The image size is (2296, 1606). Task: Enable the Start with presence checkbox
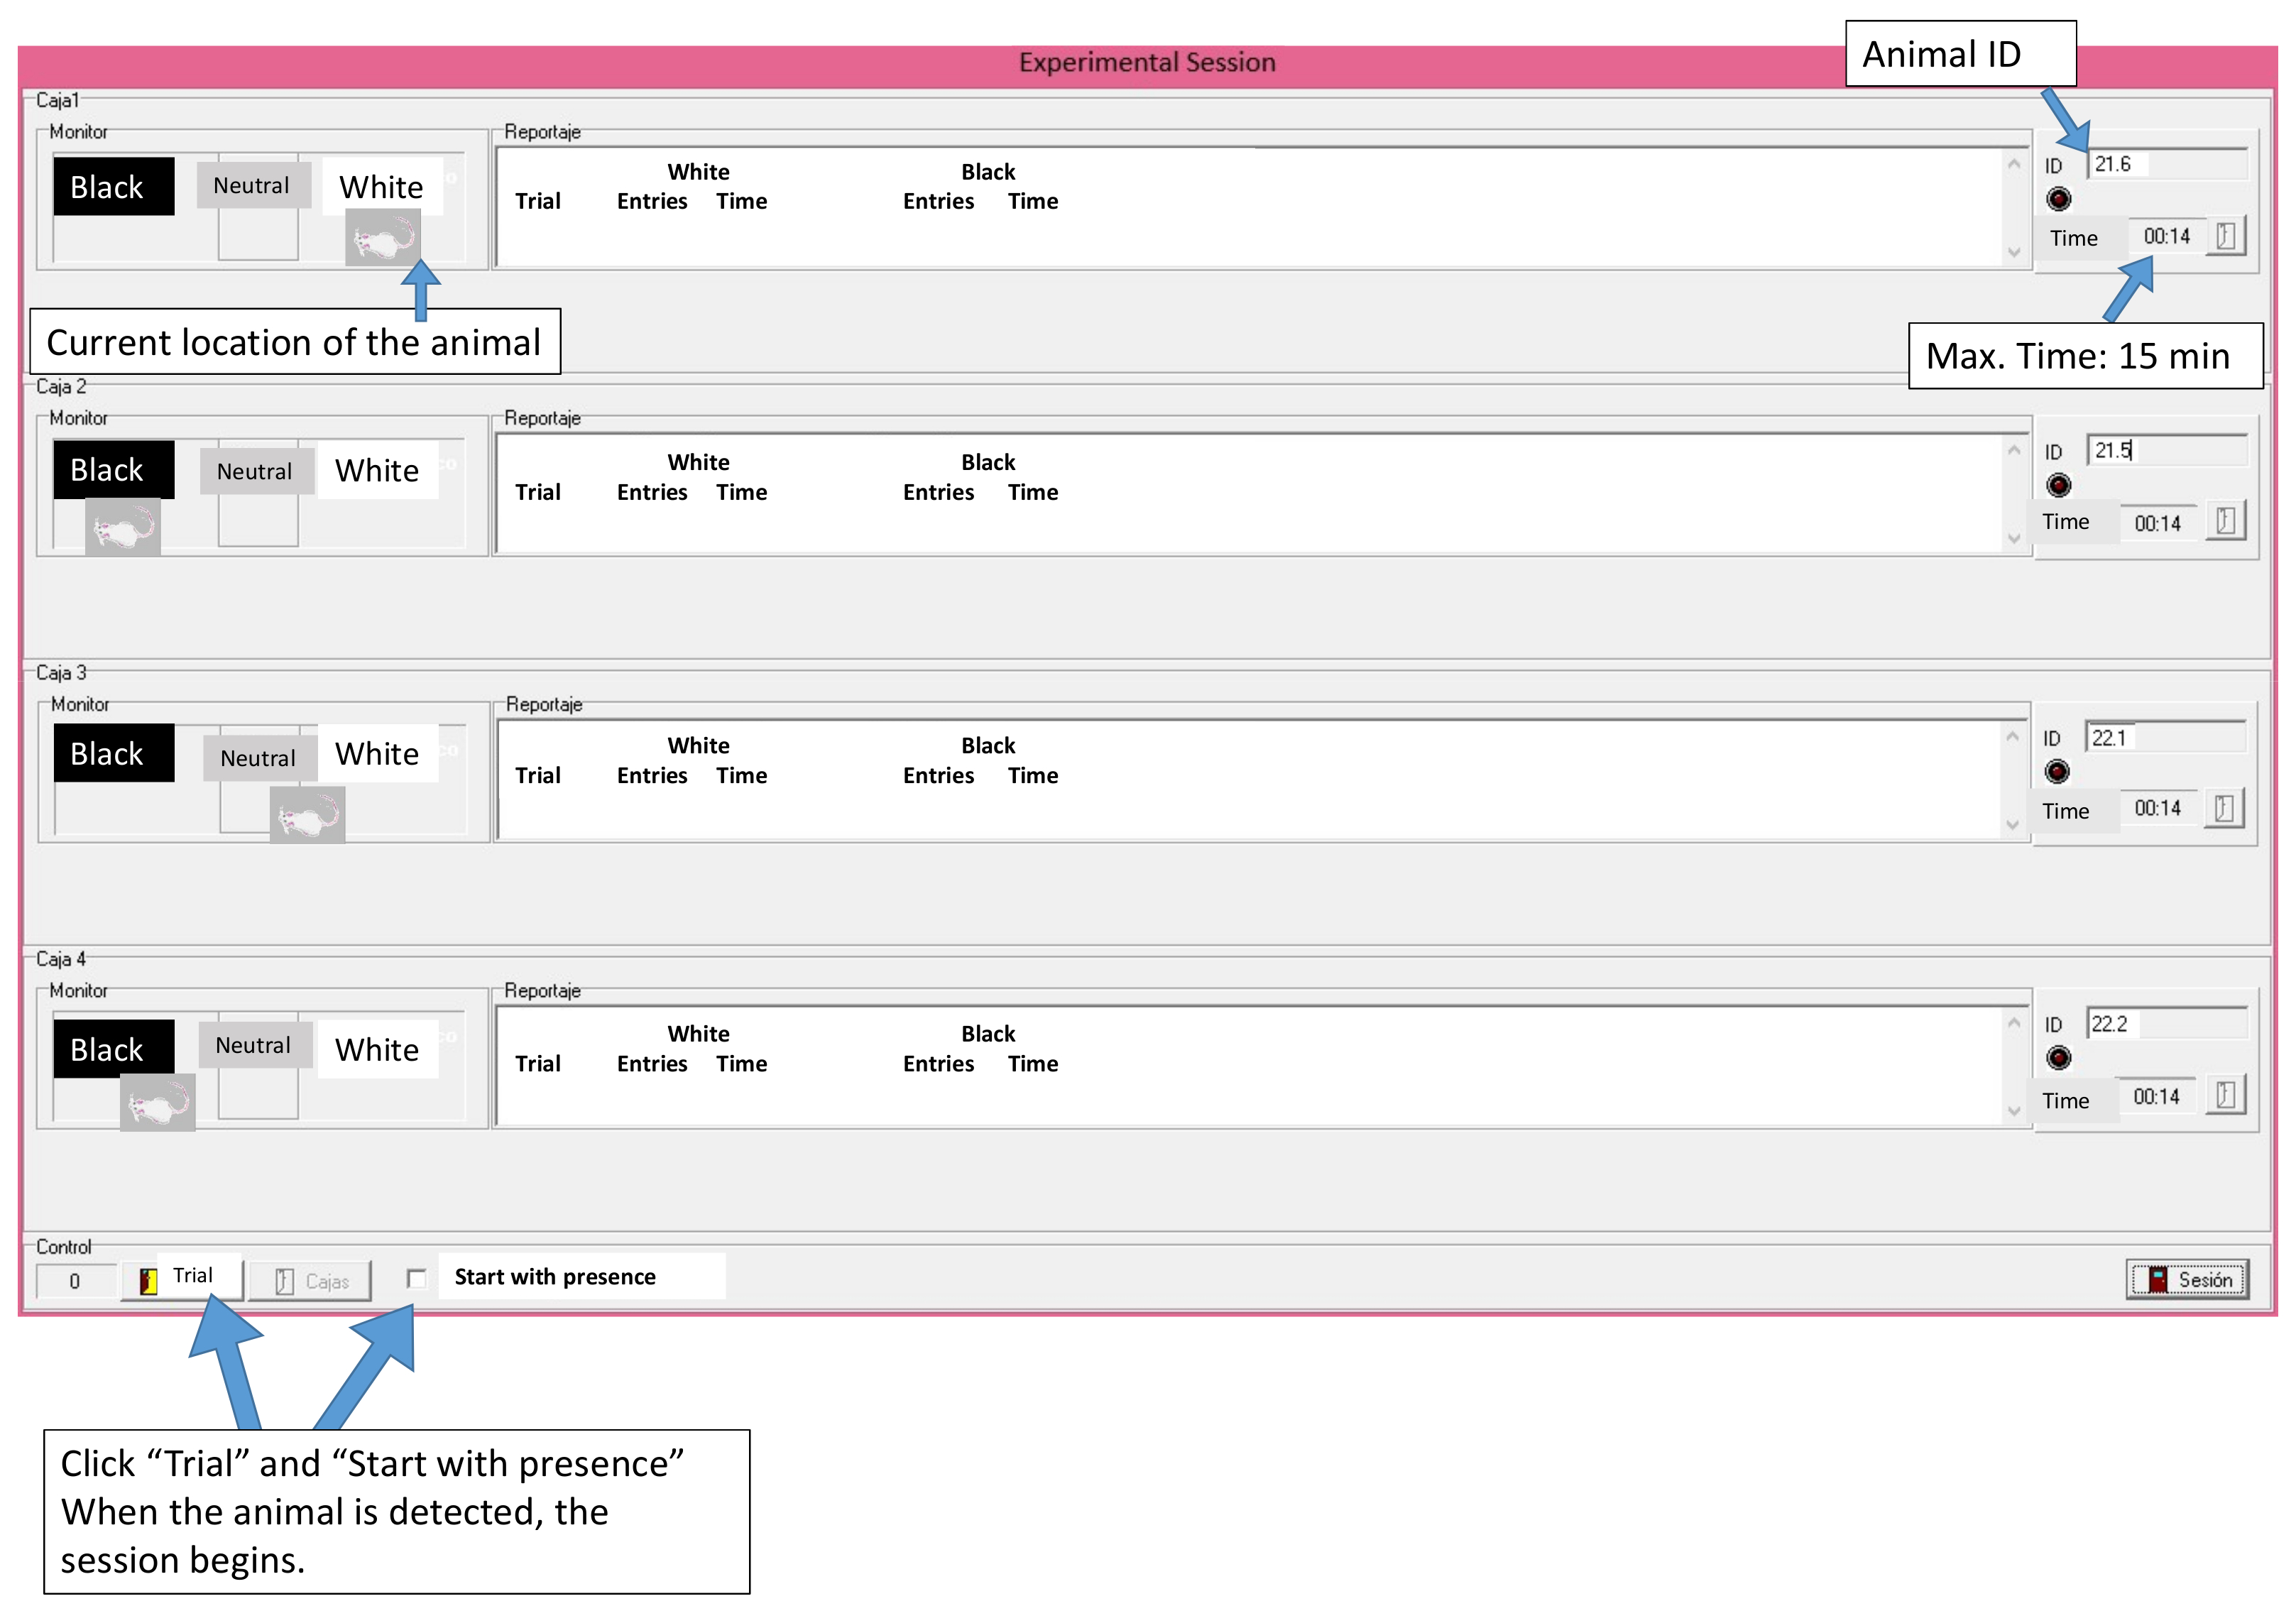pyautogui.click(x=417, y=1278)
